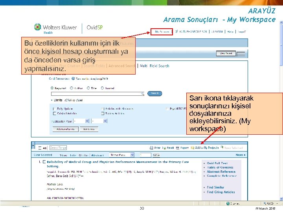Click the status bar zoom level magnifier

[x=265, y=203]
